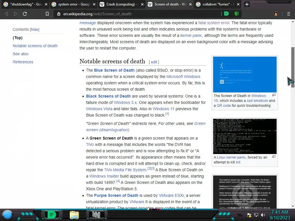Open the kernel panic link in intro

point(191,35)
